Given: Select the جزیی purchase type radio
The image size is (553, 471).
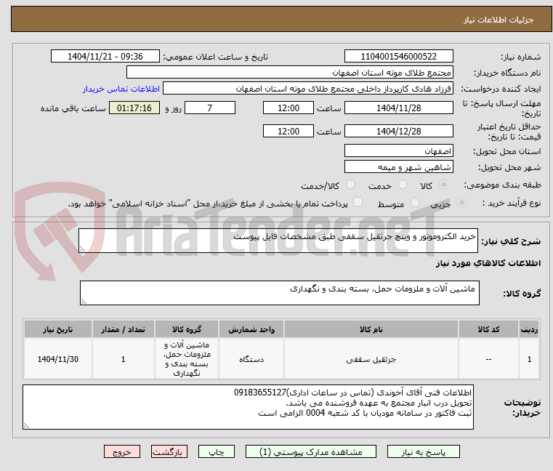Looking at the screenshot, I should coord(461,203).
